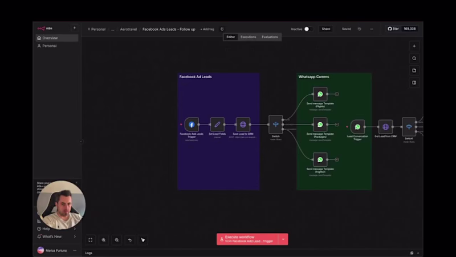Screen dimensions: 456x257
Task: Click the reset zoom arrow button
Action: tap(130, 240)
